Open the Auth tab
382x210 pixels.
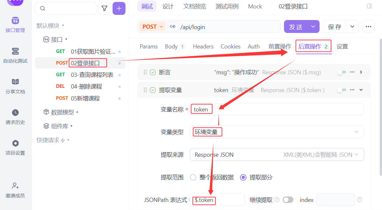tap(254, 47)
